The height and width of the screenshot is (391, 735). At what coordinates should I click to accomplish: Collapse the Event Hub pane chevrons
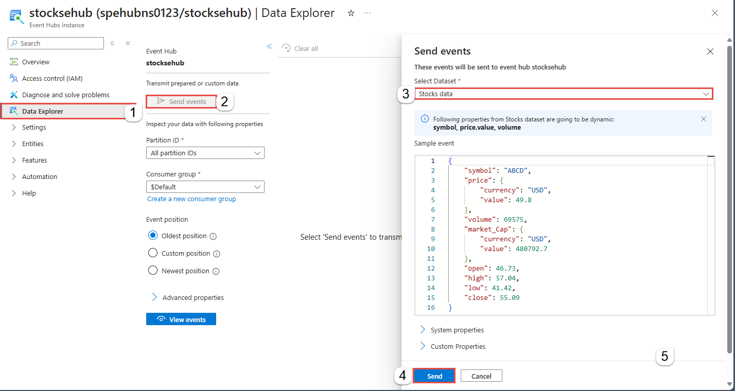tap(269, 46)
